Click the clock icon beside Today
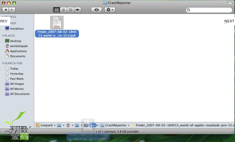 click(x=7, y=68)
